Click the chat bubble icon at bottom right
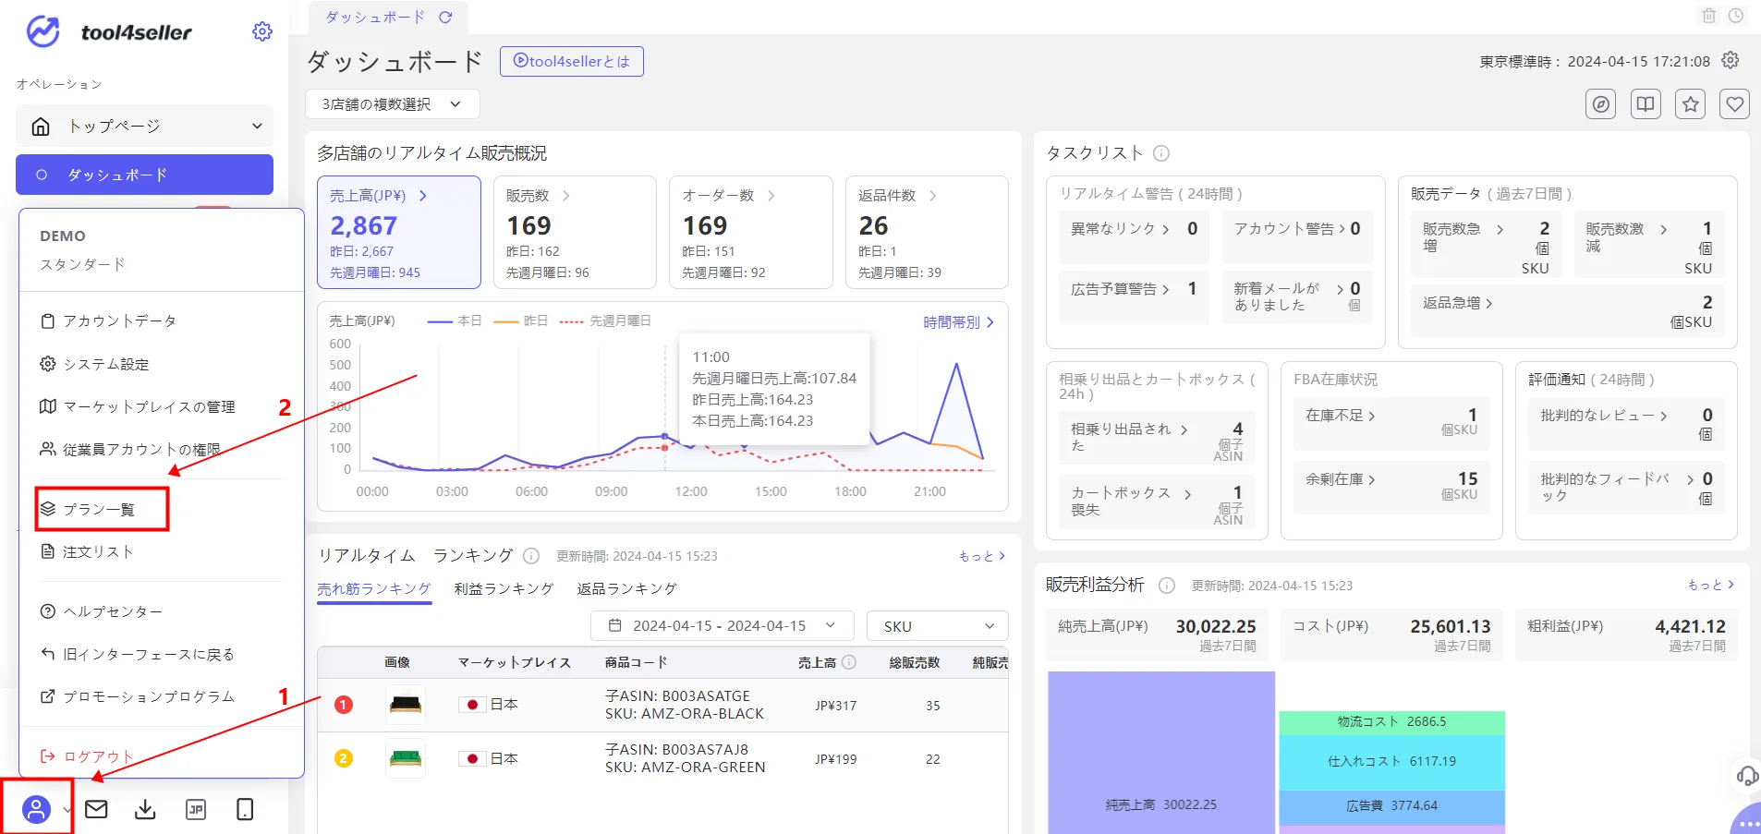The width and height of the screenshot is (1761, 834). coord(1747,820)
